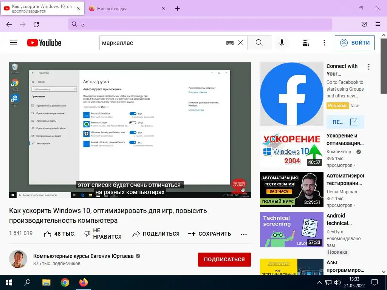
Task: Open the YouTube hamburger guide menu
Action: click(14, 43)
